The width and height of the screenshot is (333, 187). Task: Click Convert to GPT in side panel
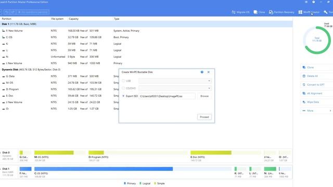pos(316,85)
